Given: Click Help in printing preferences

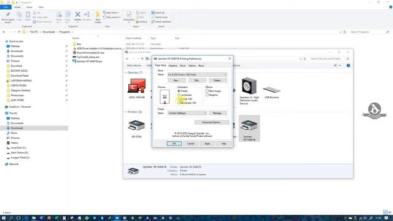Looking at the screenshot, I should click(224, 144).
